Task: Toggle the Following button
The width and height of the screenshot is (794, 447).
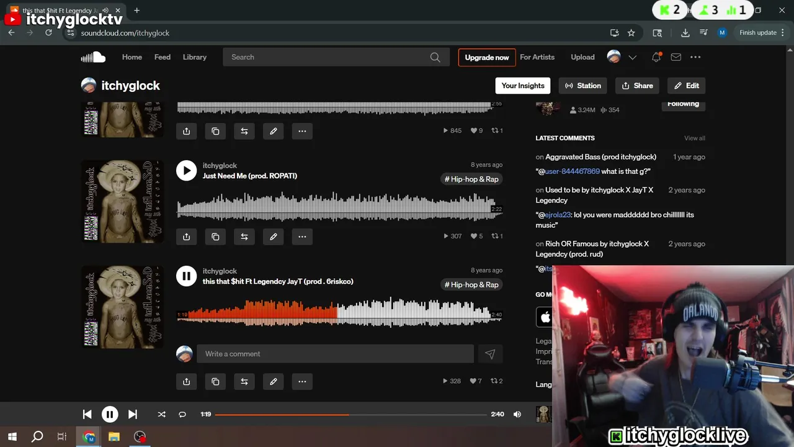Action: pos(683,104)
